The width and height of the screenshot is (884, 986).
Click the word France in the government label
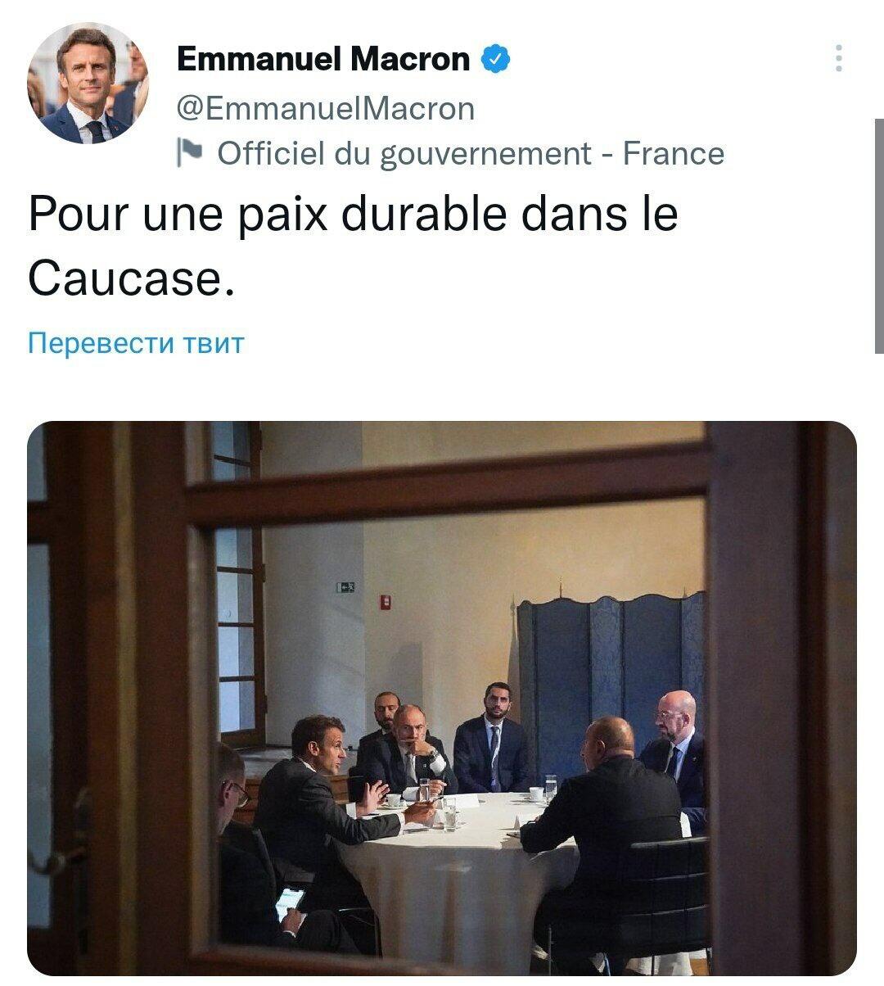pyautogui.click(x=674, y=154)
